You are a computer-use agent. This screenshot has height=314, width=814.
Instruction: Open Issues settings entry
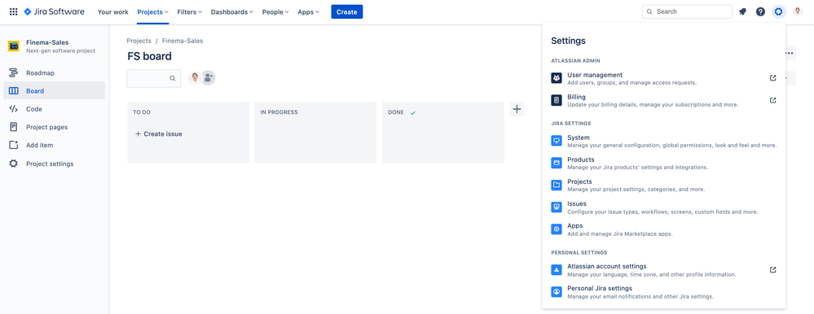(664, 207)
